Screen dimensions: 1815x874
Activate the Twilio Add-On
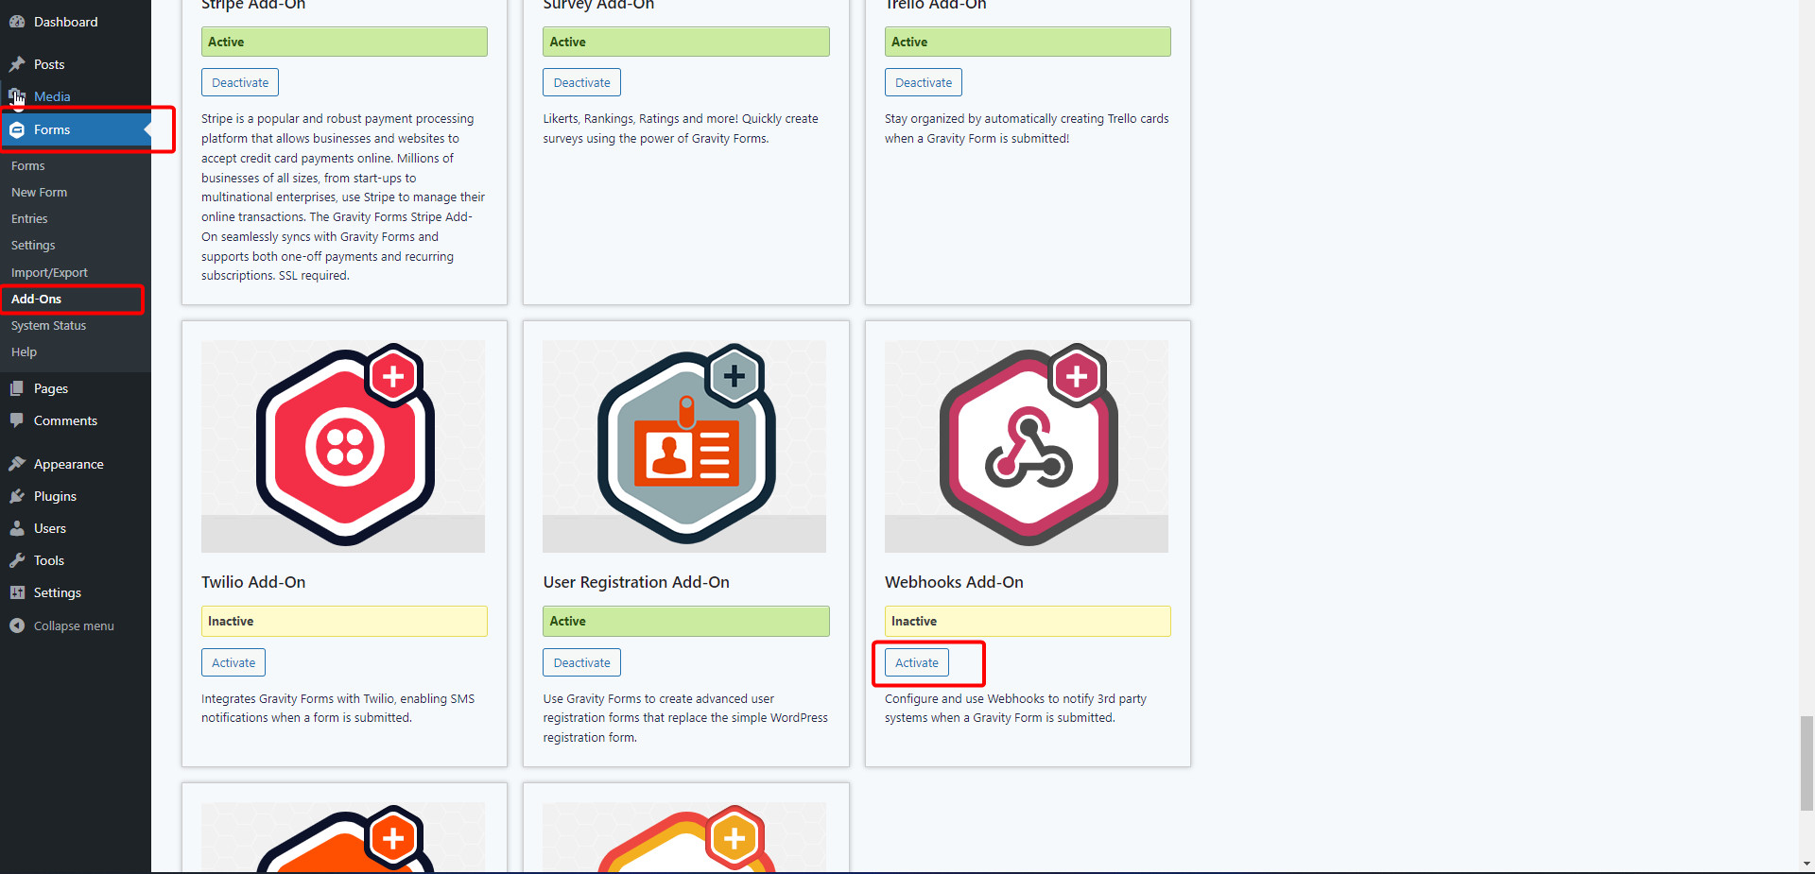[x=233, y=662]
